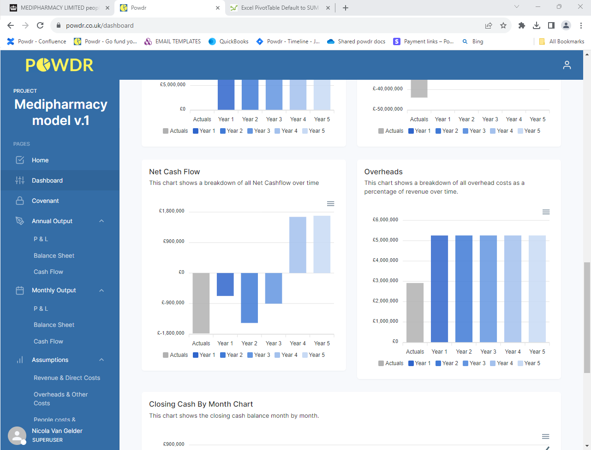This screenshot has width=591, height=450.
Task: Open the Net Cash Flow chart hamburger menu
Action: [x=330, y=203]
